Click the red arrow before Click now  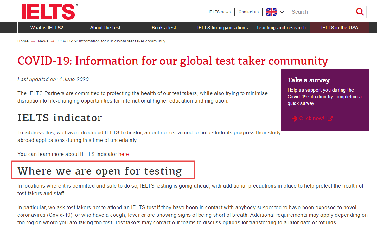point(295,119)
